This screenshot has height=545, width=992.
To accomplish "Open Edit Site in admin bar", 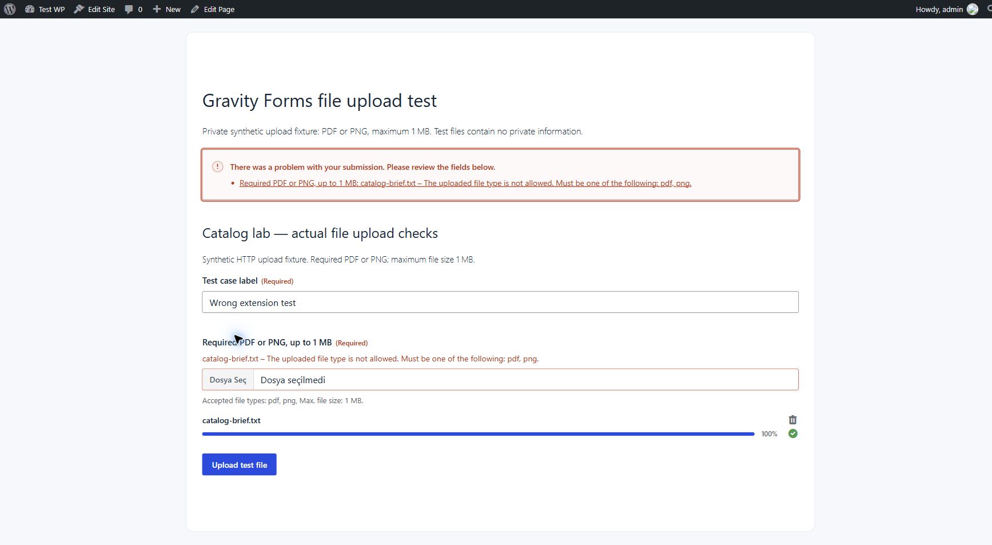I will (94, 9).
